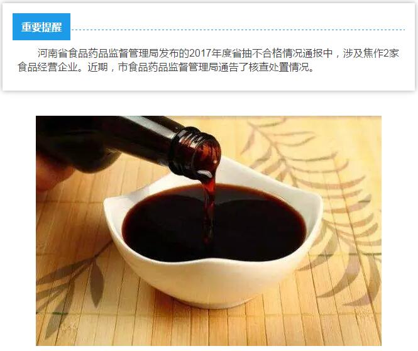Click the blue 重要提醒 header label
Viewport: 418px width, 351px height.
click(41, 26)
